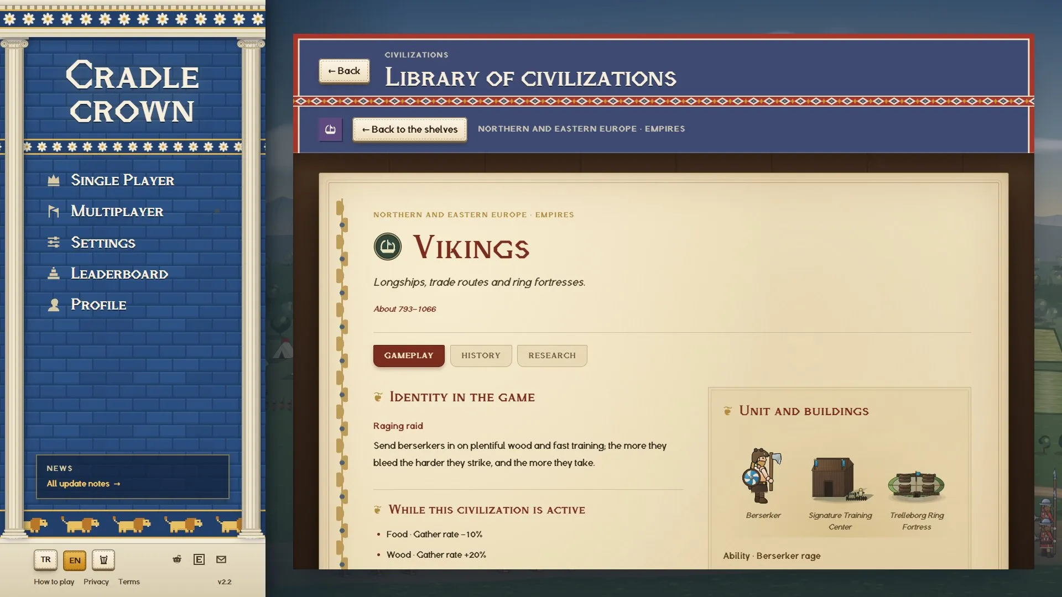Viewport: 1062px width, 597px height.
Task: Switch language to TR
Action: point(45,560)
